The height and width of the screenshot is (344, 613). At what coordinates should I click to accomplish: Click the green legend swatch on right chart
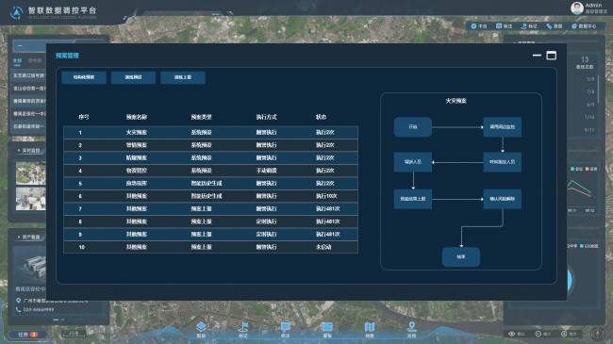(572, 169)
